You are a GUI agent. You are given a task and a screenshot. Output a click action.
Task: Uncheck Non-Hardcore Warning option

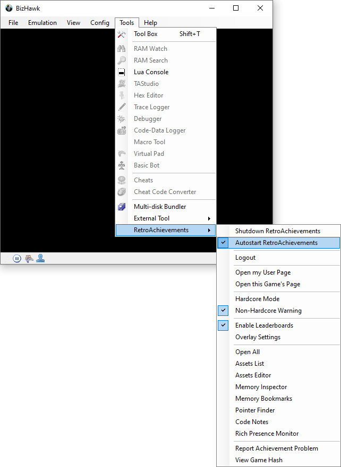224,311
